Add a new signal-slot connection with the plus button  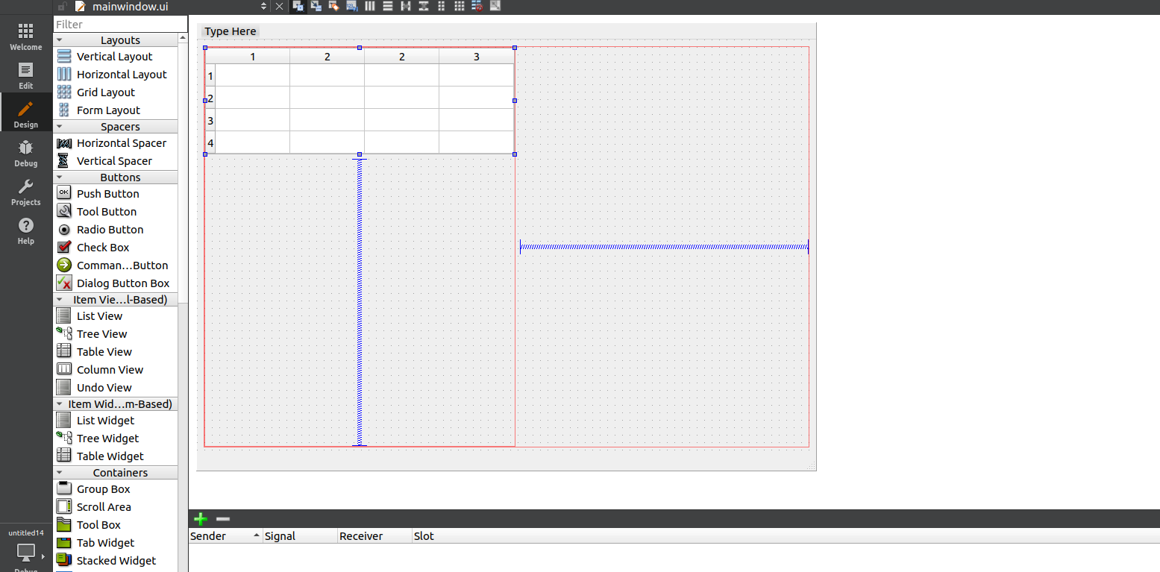200,518
